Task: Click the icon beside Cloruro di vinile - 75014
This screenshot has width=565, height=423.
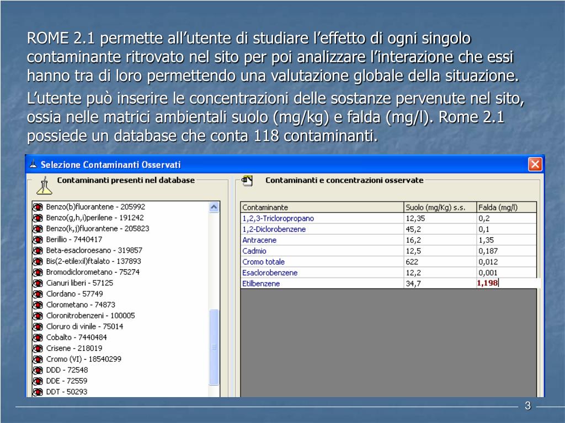Action: click(38, 327)
